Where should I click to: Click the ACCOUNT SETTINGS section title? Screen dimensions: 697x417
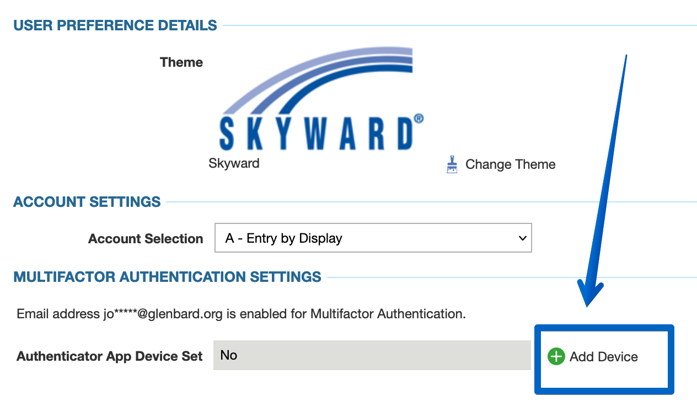[x=87, y=201]
